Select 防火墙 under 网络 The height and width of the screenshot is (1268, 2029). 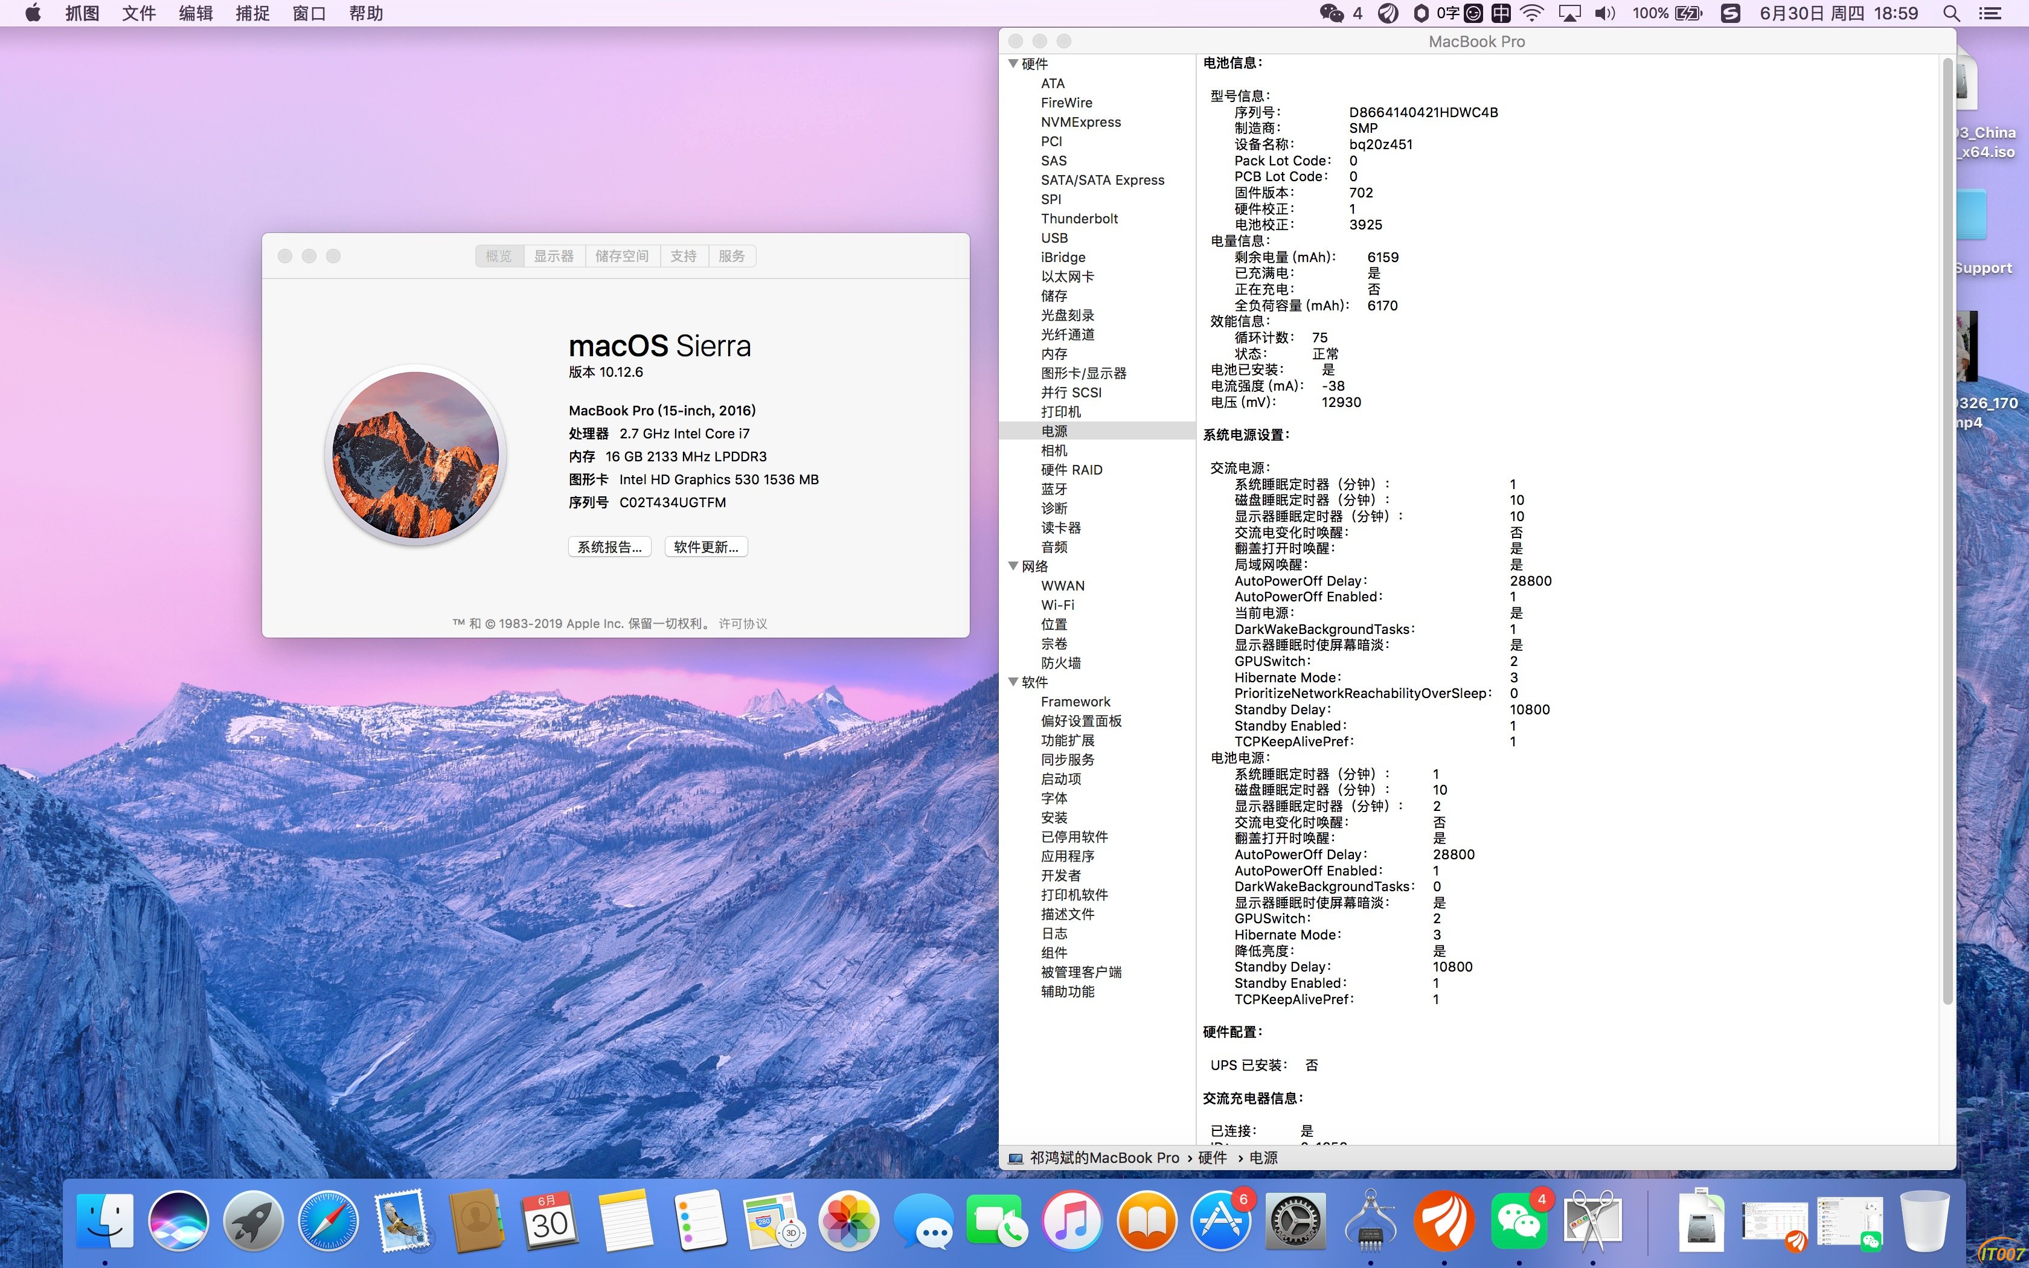pos(1060,662)
